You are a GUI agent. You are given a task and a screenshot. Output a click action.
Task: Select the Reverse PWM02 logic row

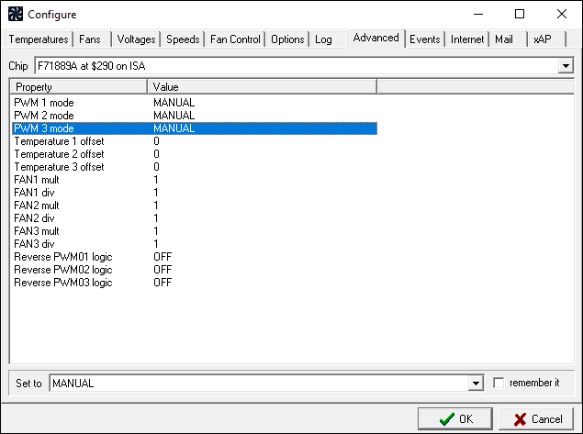[x=195, y=270]
